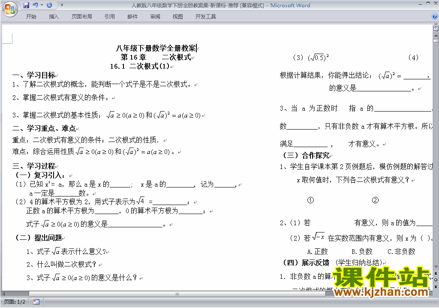
Task: Save the document with the floppy icon
Action: tap(26, 5)
